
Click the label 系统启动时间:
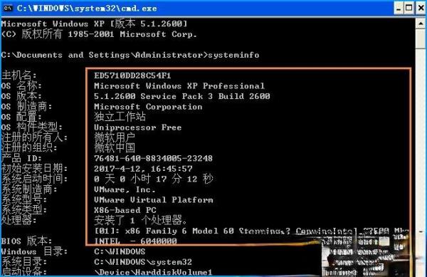pos(34,179)
